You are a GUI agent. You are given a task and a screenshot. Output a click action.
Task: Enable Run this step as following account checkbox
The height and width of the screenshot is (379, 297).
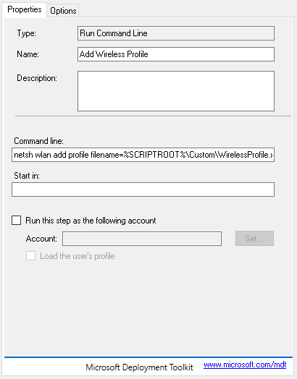click(16, 221)
